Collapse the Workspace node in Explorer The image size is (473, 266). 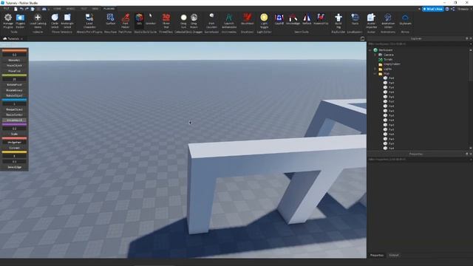(x=370, y=50)
